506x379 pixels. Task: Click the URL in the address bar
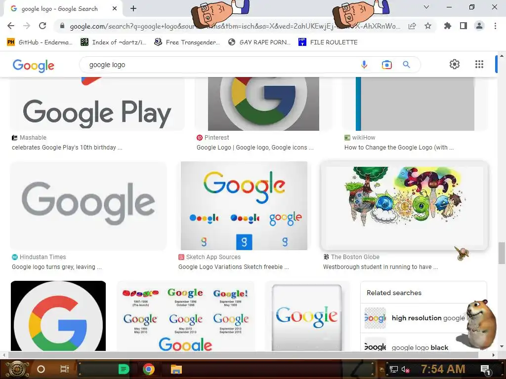[x=235, y=26]
